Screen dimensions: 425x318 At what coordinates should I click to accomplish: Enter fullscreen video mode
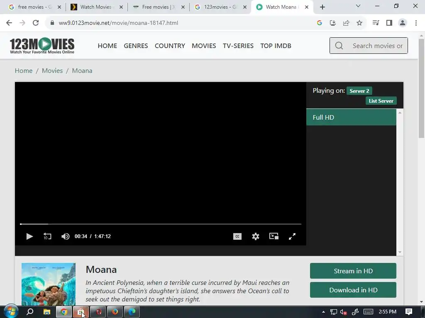pyautogui.click(x=292, y=236)
